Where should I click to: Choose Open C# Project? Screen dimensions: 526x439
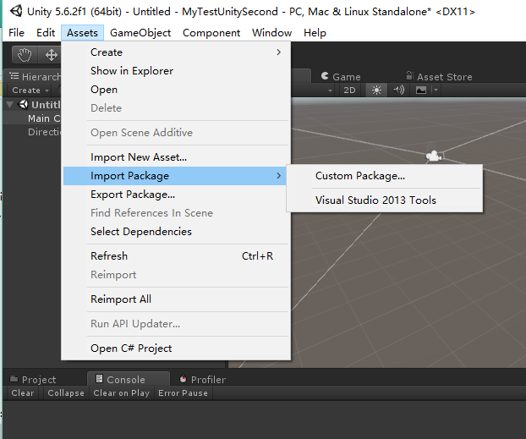(176, 348)
